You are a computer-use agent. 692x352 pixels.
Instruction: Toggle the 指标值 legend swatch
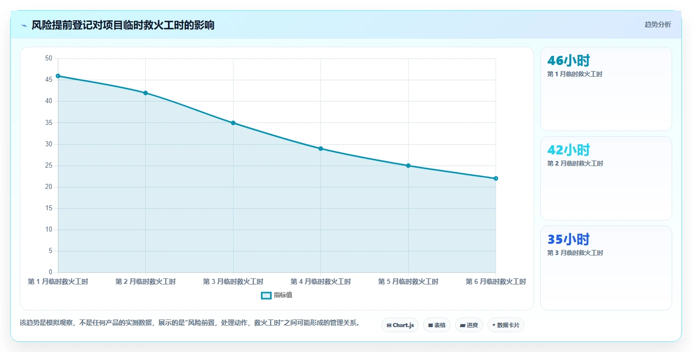[x=266, y=295]
